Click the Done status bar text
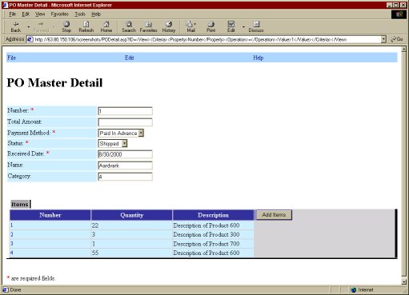The image size is (409, 295). (15, 289)
